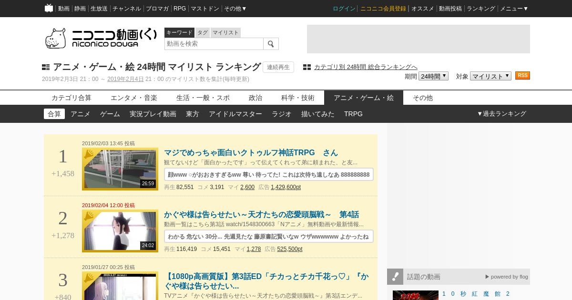
Task: Click the 2019年2月4日 date link
Action: (x=125, y=79)
